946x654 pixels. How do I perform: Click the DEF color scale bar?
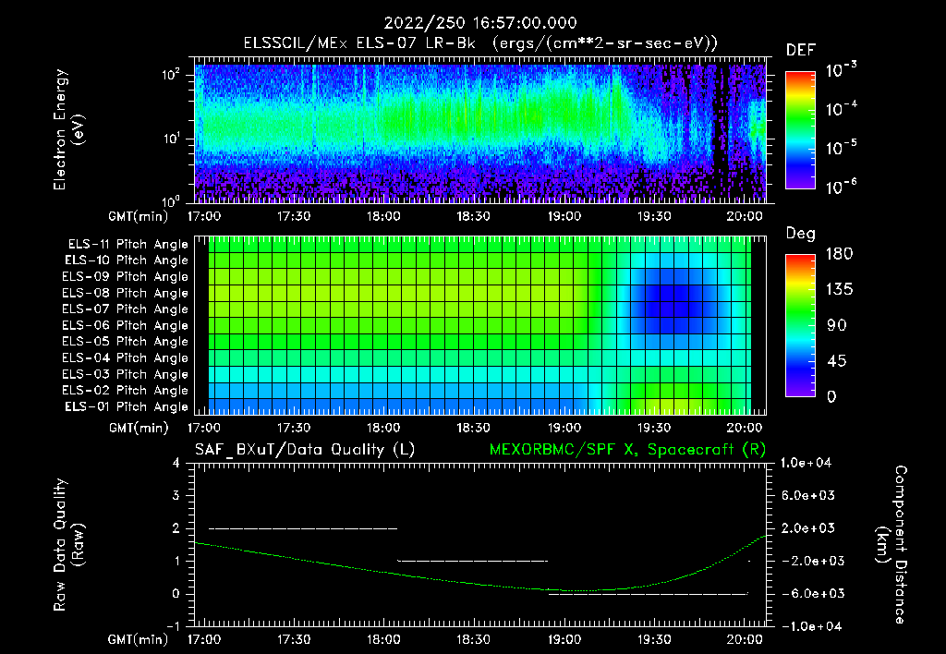coord(800,130)
